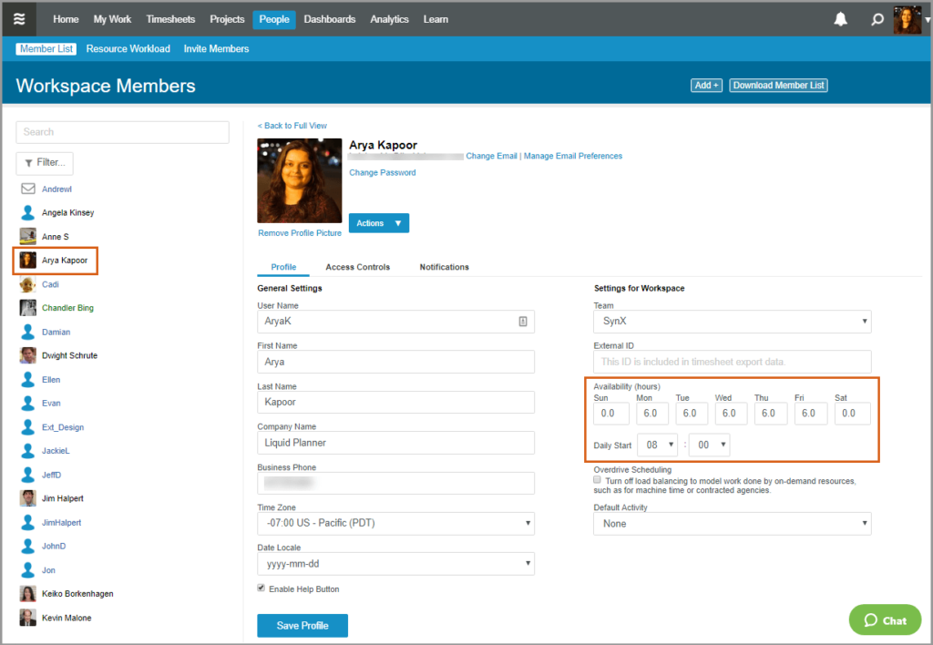This screenshot has height=645, width=933.
Task: Click the LiquidPlanner waves logo icon
Action: [19, 19]
